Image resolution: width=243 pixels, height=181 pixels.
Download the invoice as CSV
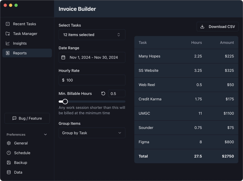point(217,27)
